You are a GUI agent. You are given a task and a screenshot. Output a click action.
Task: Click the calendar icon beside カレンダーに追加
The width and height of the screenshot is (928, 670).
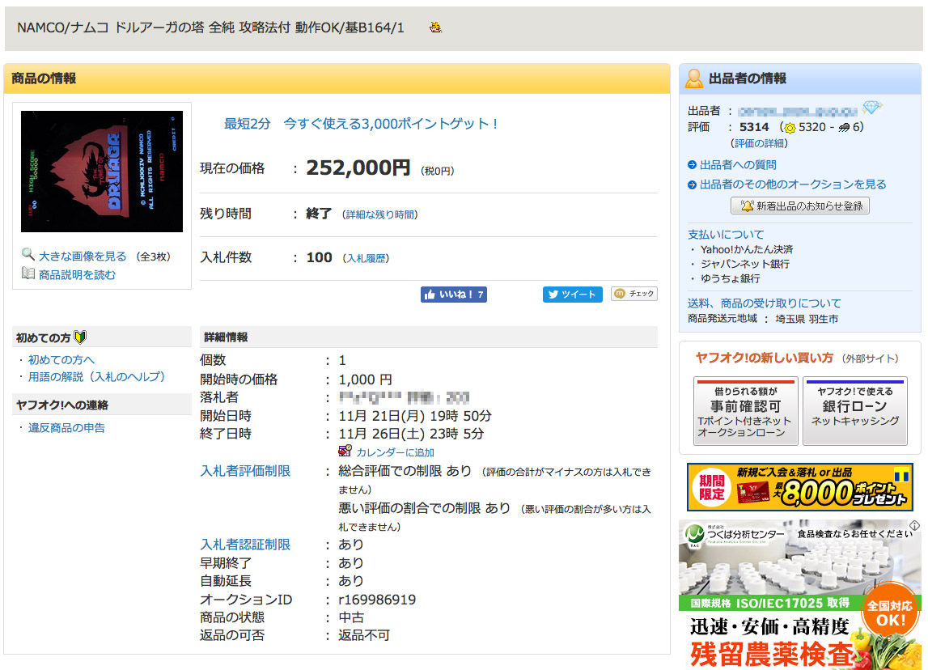[345, 451]
